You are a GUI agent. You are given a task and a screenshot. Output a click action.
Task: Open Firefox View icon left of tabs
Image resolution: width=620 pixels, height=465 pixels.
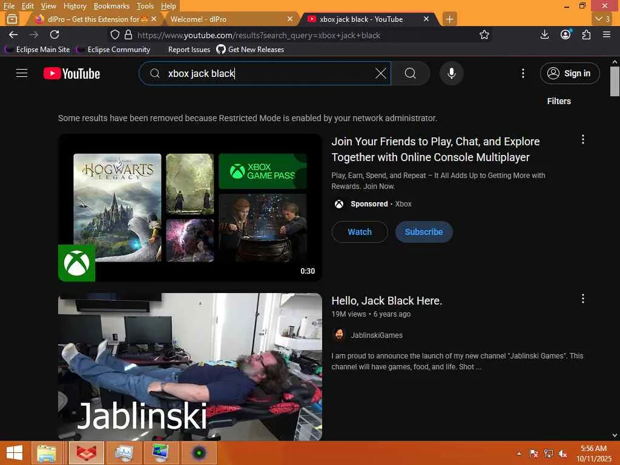pos(12,19)
